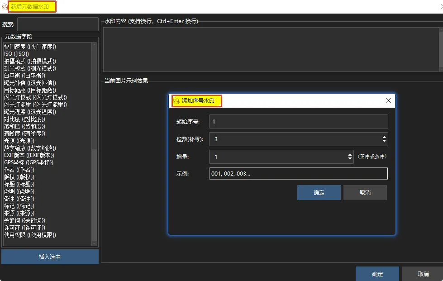Click the metadata list scroll up arrow
The height and width of the screenshot is (281, 443).
95,45
